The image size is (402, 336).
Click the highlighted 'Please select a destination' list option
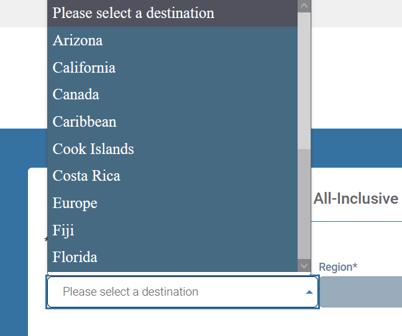134,13
